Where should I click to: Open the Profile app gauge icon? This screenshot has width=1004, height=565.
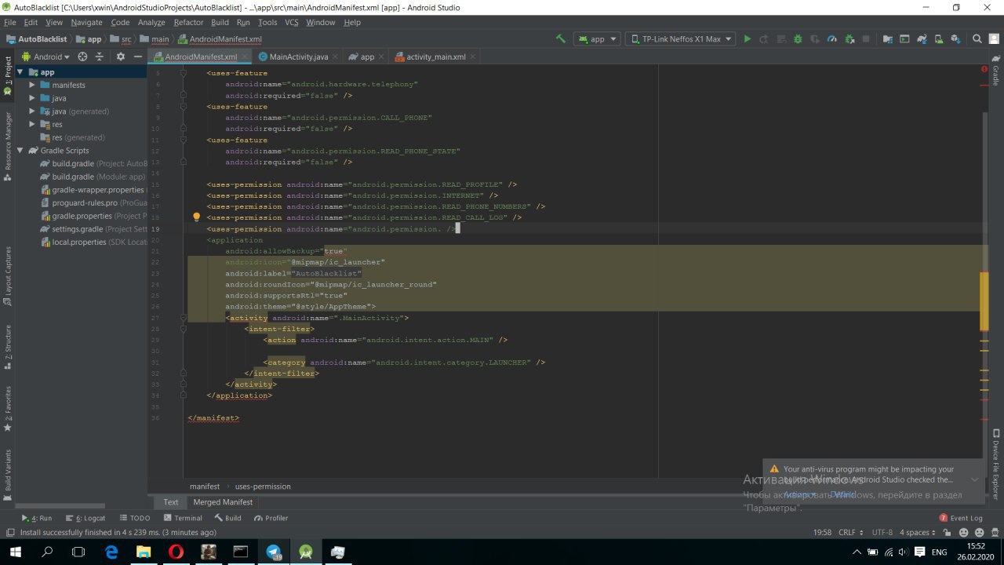tap(832, 38)
